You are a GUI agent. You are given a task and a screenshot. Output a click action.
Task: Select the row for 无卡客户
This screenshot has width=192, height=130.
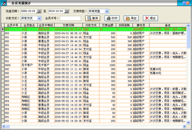click(x=94, y=65)
